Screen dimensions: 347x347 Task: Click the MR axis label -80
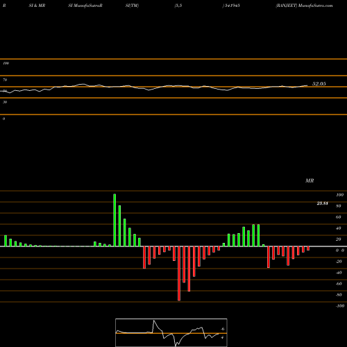click(x=339, y=295)
